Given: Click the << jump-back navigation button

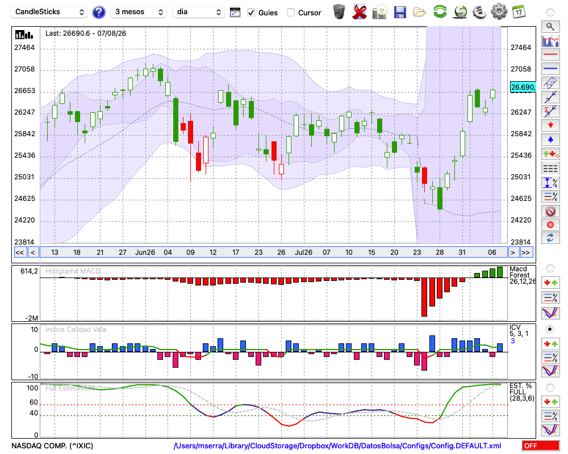Looking at the screenshot, I should (x=19, y=253).
